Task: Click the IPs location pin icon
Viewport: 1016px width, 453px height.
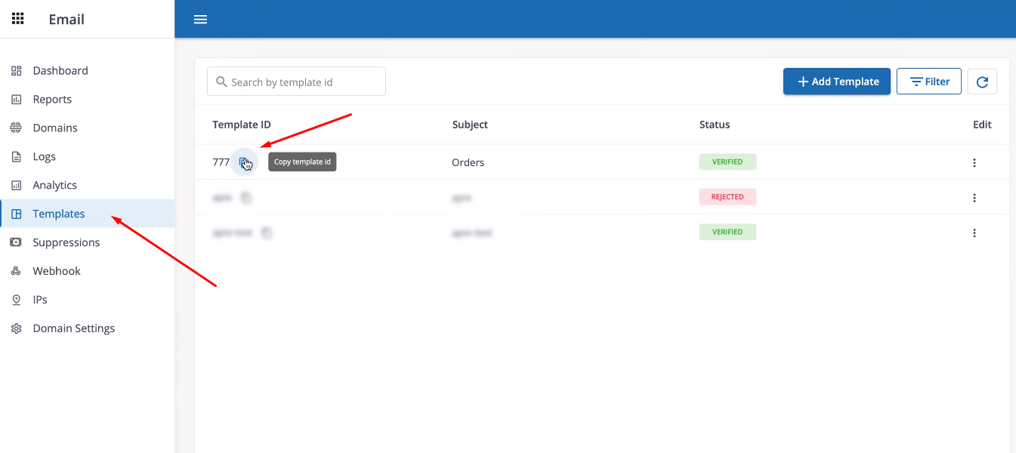Action: 17,300
